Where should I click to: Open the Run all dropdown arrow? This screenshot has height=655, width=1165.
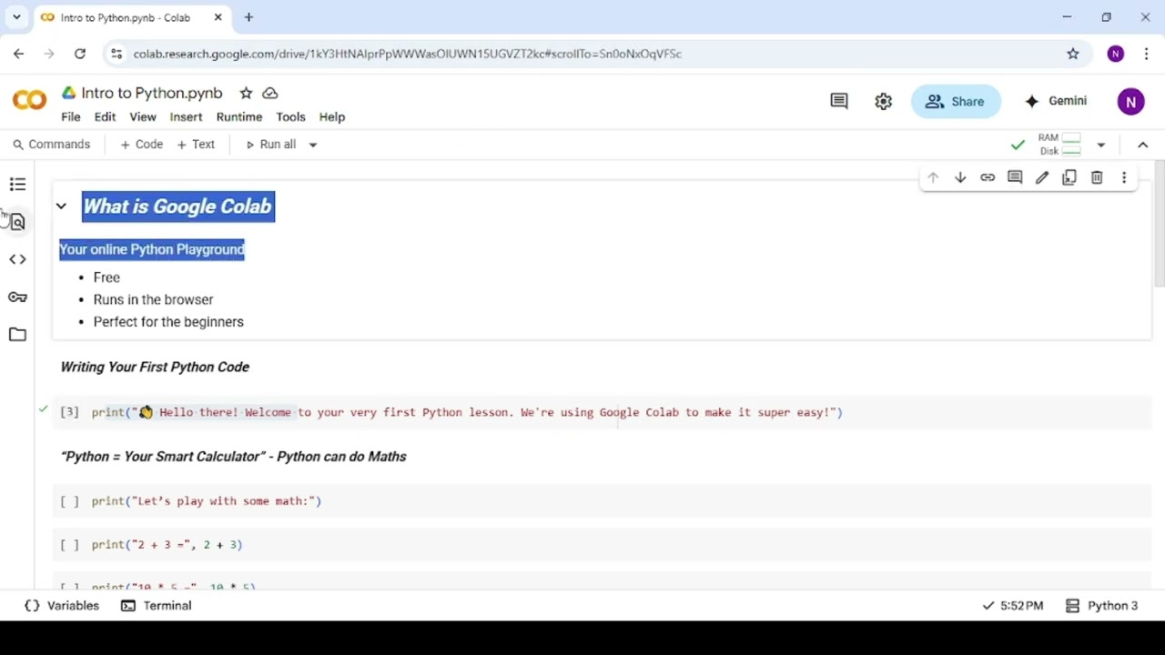312,145
